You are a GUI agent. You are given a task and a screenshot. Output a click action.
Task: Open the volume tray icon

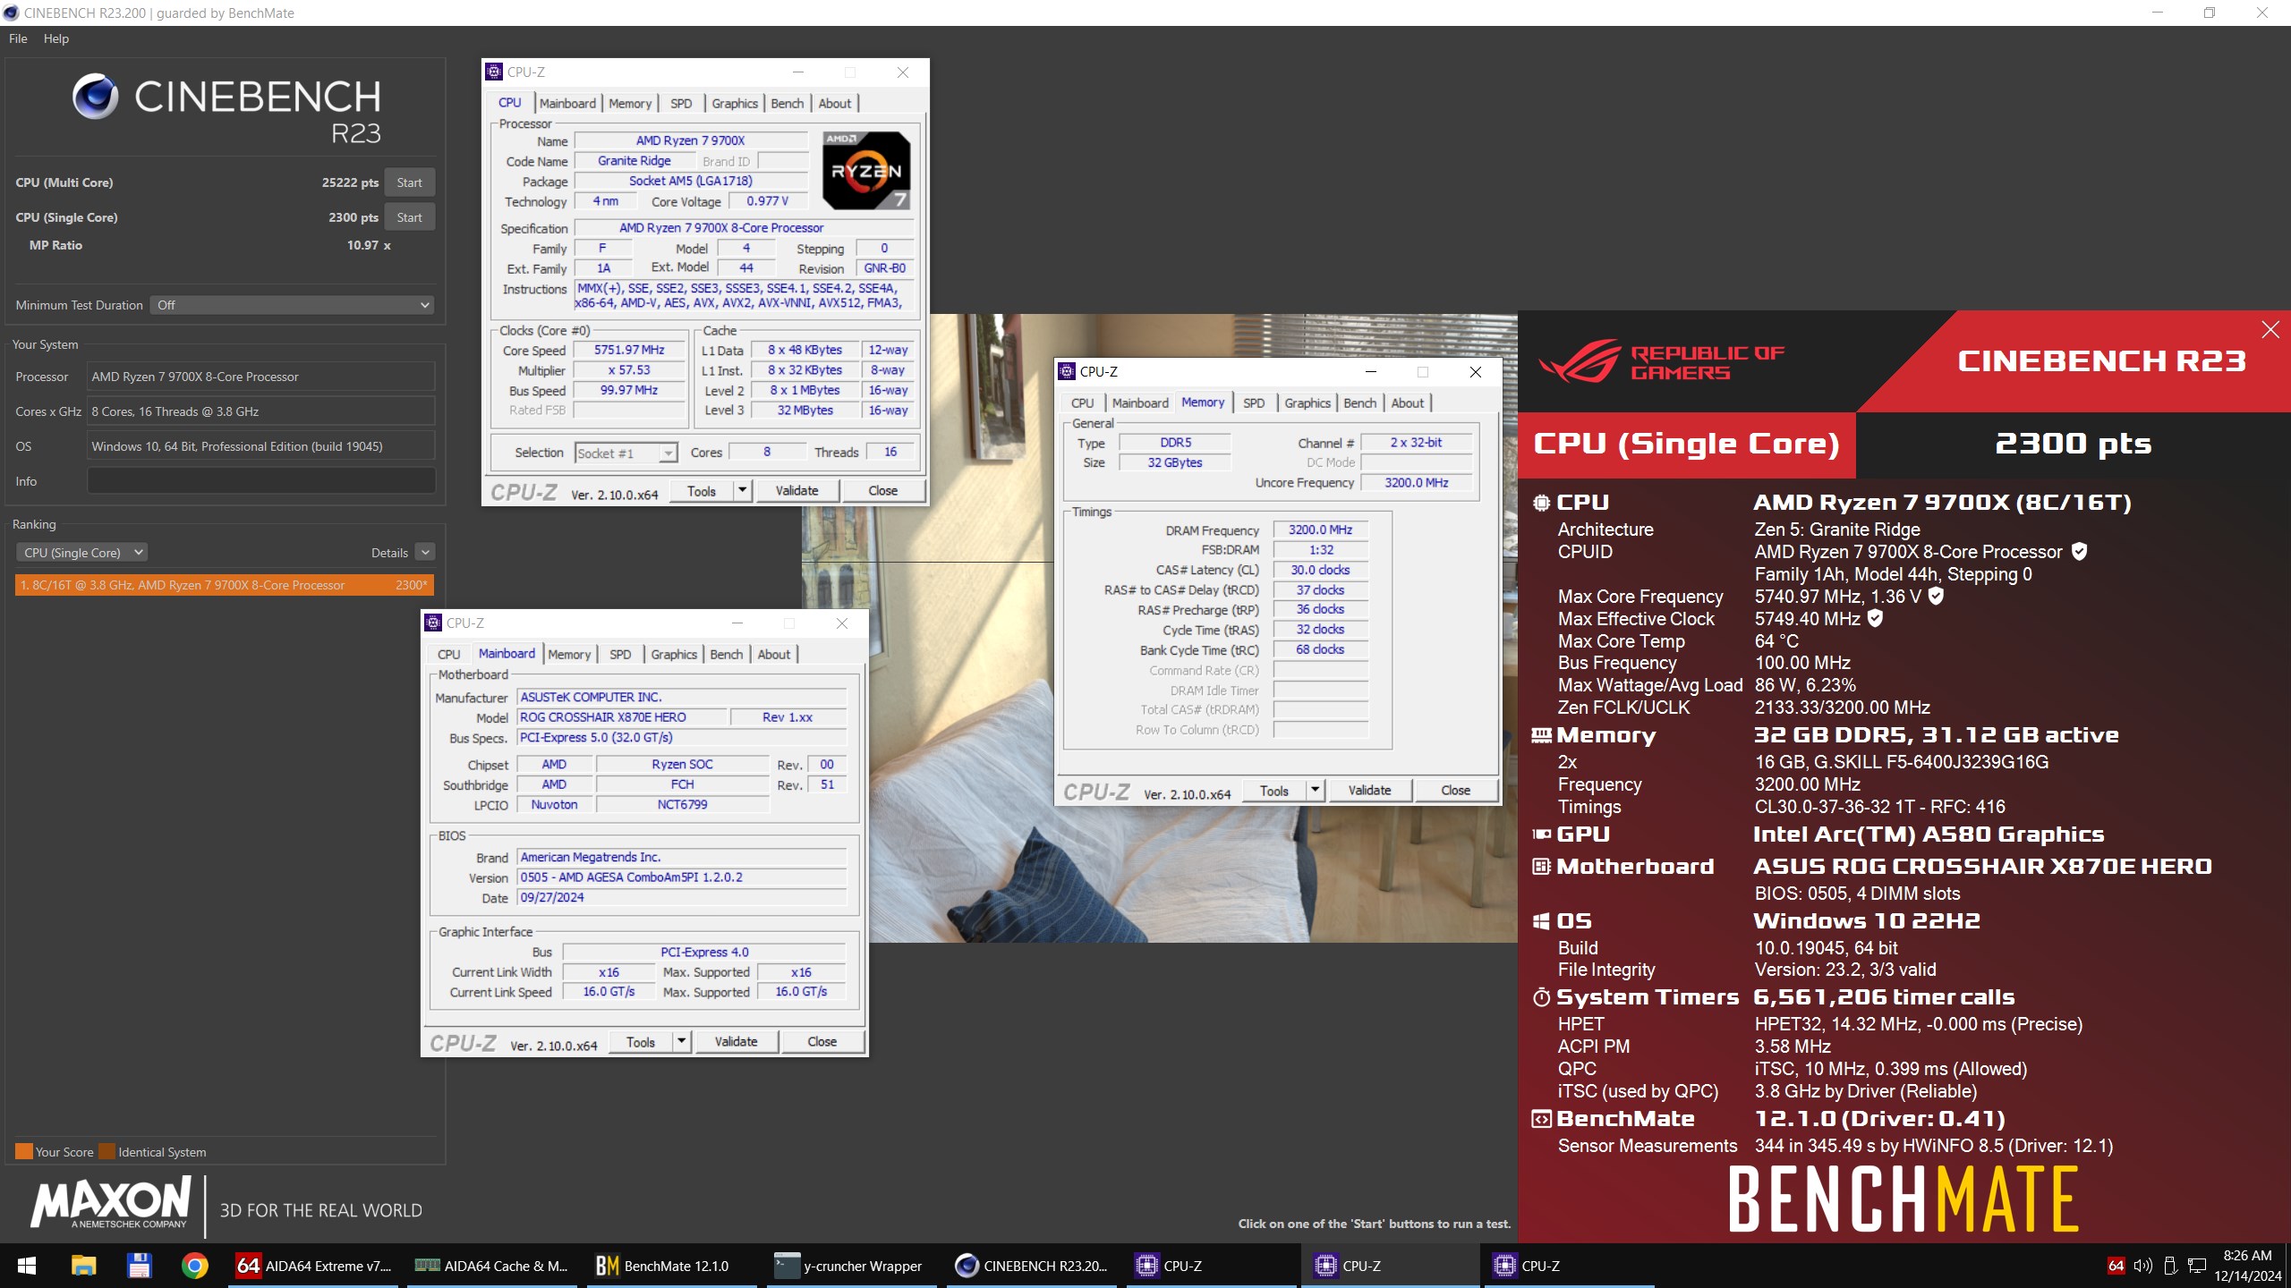pos(2142,1266)
